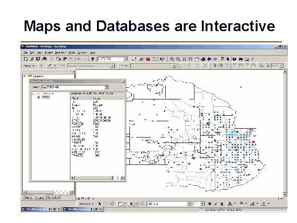Launch the Editor toolbar icon next to scale box

click(x=134, y=59)
